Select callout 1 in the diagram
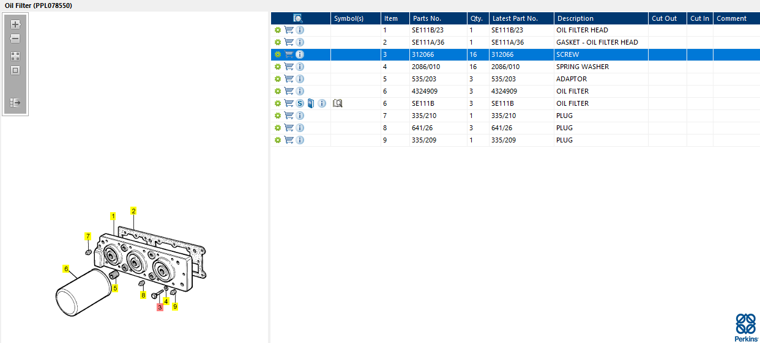760x343 pixels. click(113, 216)
